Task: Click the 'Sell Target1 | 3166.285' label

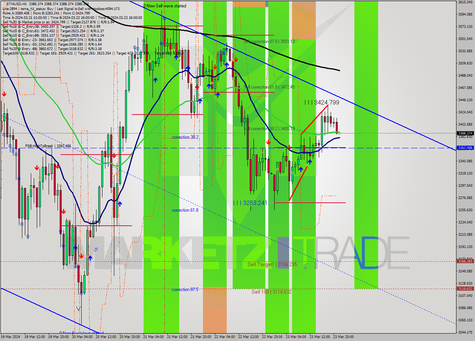Action: [x=272, y=264]
